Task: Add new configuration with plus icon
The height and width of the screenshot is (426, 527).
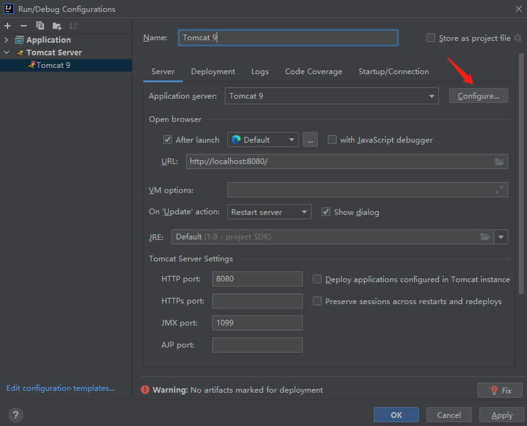Action: pyautogui.click(x=8, y=26)
